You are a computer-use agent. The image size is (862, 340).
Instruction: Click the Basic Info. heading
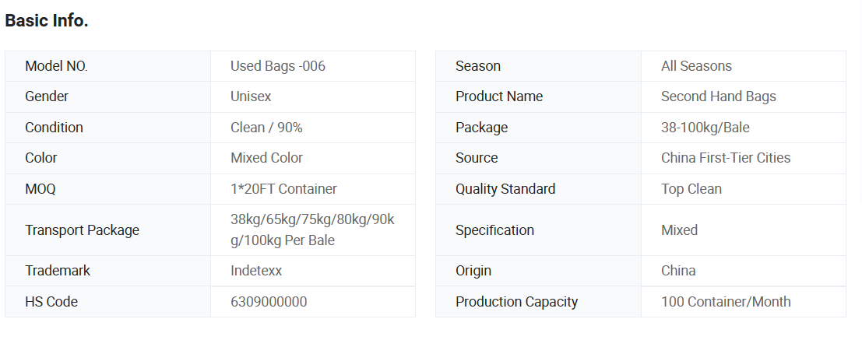(x=47, y=21)
